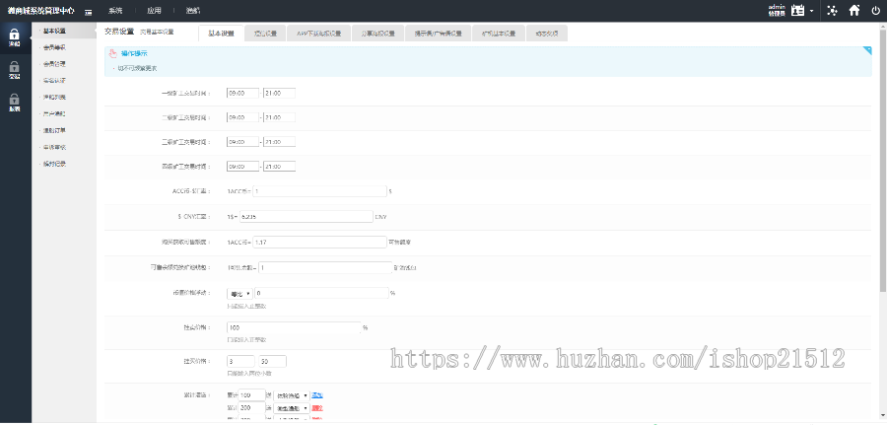Switch to the fourth settings tab
887x425 pixels.
click(377, 34)
